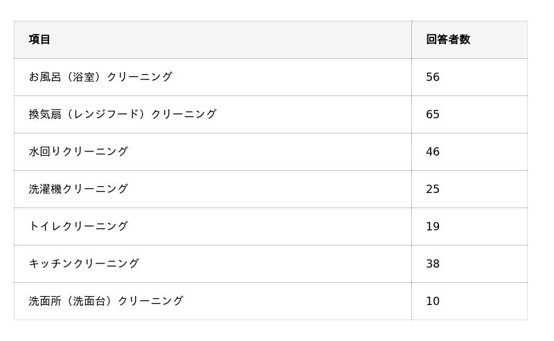The width and height of the screenshot is (554, 341).
Task: Choose the row with 19 respondents
Action: (270, 227)
